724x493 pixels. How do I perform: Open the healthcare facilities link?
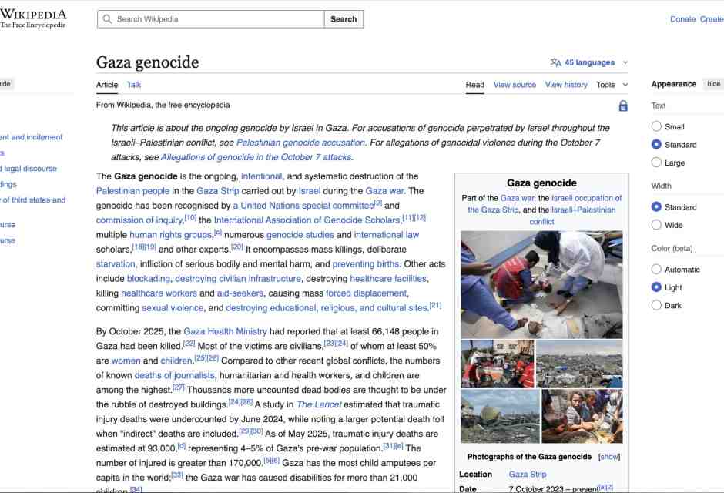[x=388, y=279]
